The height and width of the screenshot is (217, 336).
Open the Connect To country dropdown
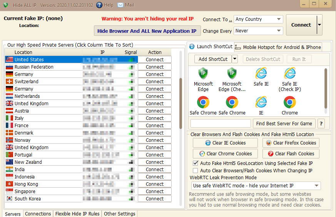coord(258,19)
